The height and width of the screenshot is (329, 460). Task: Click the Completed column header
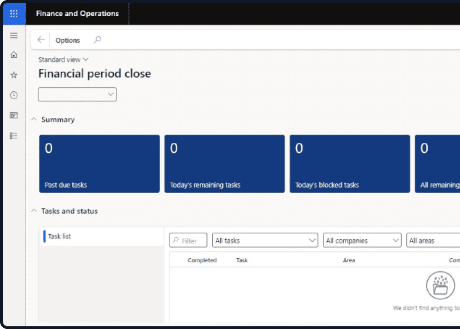pyautogui.click(x=202, y=260)
